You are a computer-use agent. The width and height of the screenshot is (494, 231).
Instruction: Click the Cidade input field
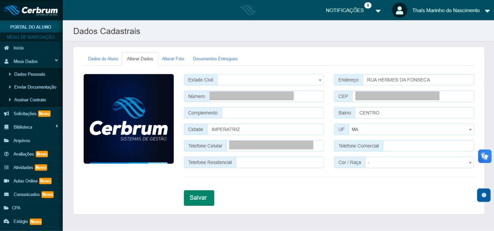click(265, 129)
